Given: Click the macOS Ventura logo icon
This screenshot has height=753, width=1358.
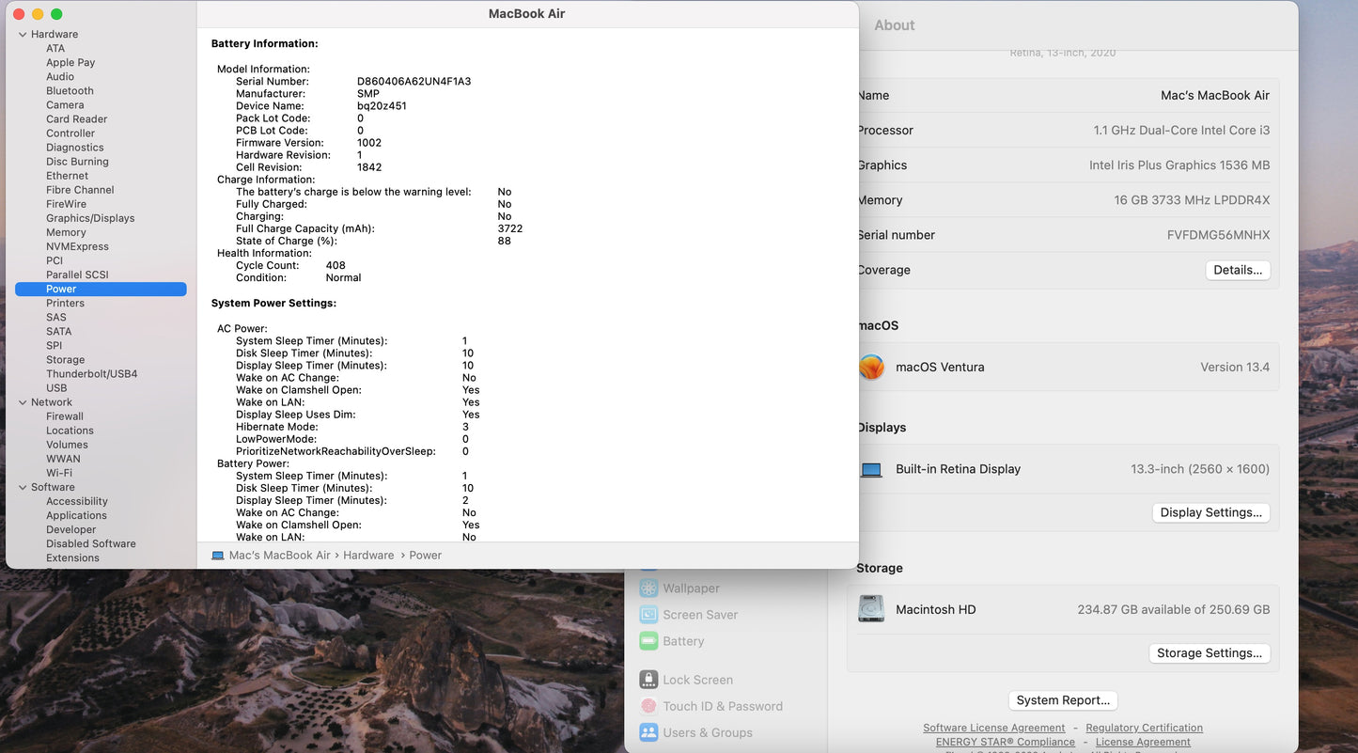Looking at the screenshot, I should click(871, 367).
